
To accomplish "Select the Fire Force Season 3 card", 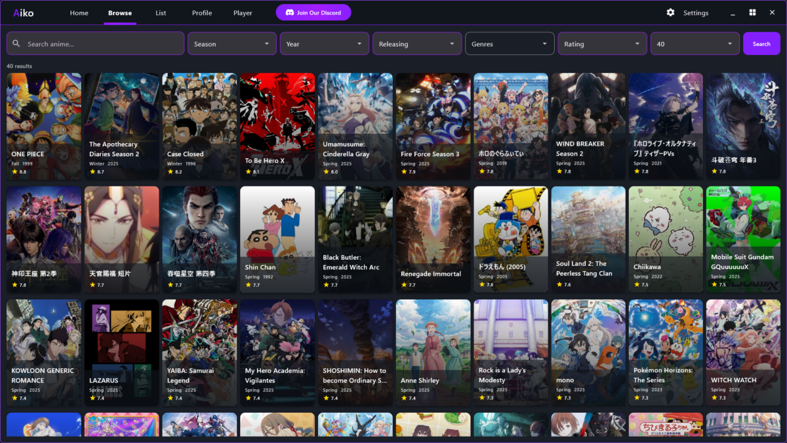I will click(x=433, y=126).
